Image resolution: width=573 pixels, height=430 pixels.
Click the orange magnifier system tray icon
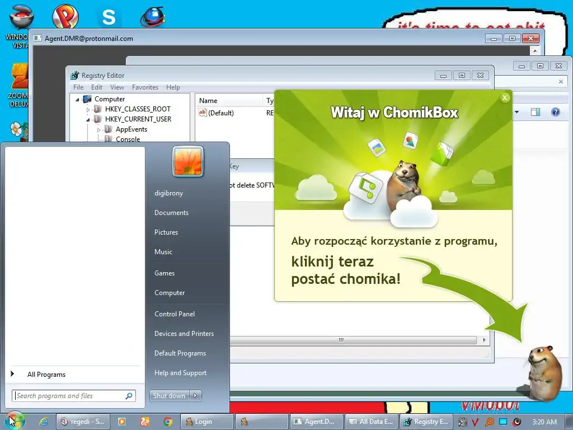[489, 422]
